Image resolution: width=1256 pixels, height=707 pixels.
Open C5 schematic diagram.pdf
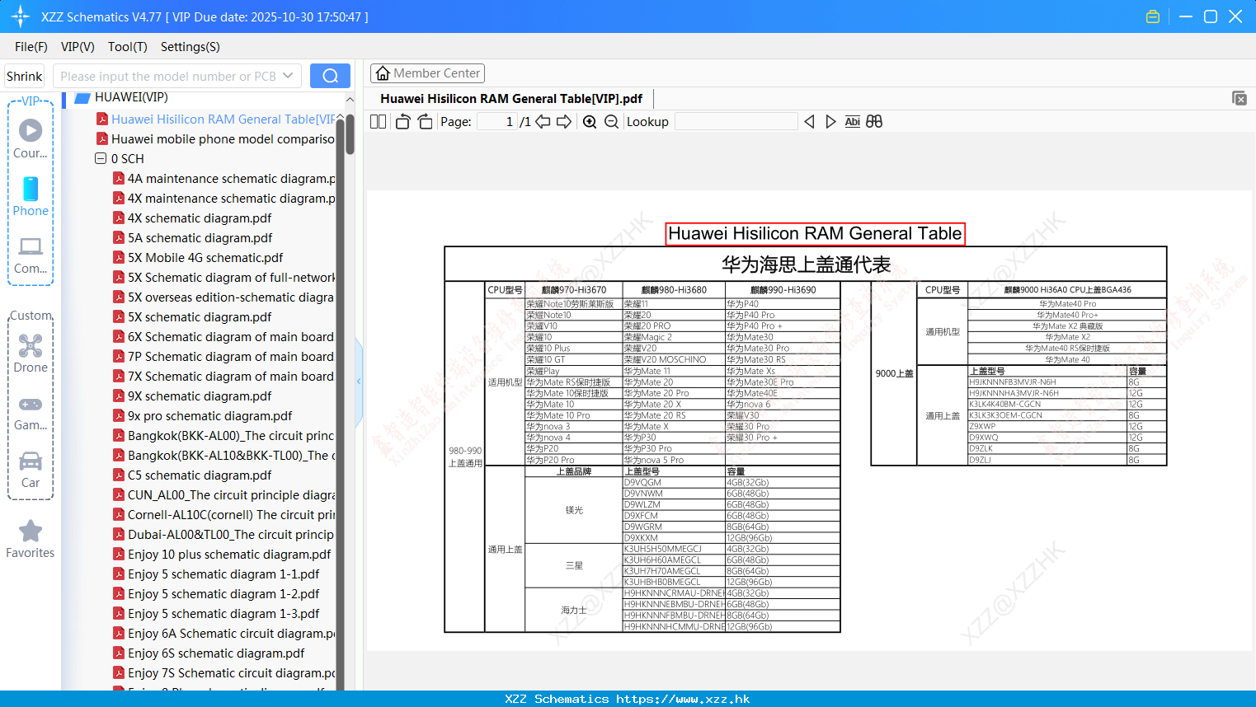coord(192,475)
